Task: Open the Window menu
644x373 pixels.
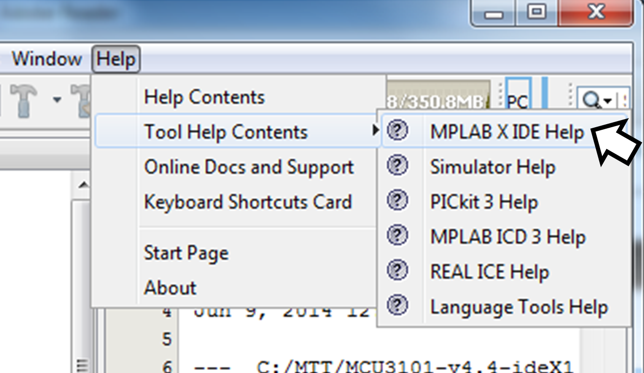Action: click(x=46, y=59)
